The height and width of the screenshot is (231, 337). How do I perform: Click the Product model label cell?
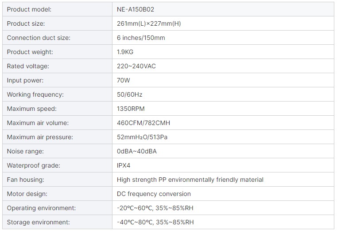tap(57, 9)
